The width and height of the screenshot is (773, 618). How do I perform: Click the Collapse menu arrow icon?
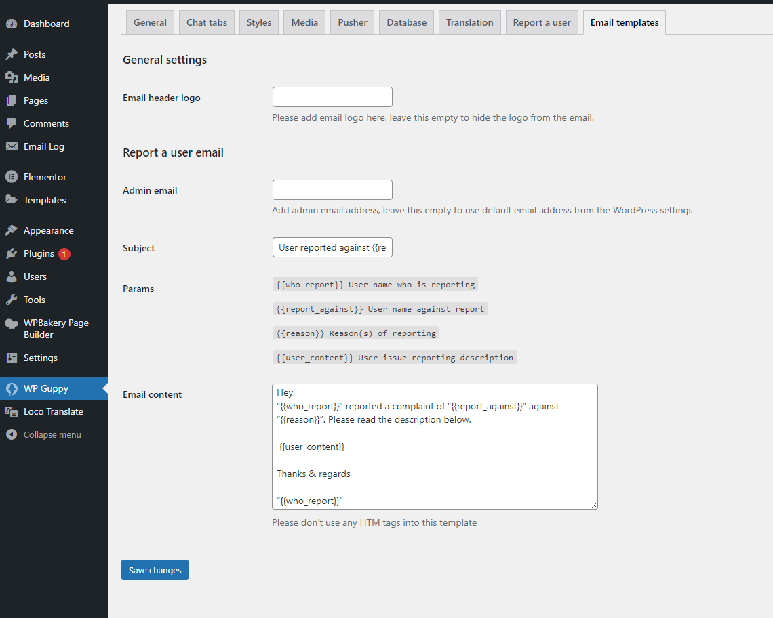pyautogui.click(x=12, y=434)
